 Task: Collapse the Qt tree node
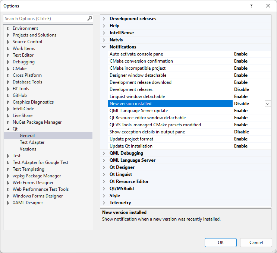pos(8,129)
